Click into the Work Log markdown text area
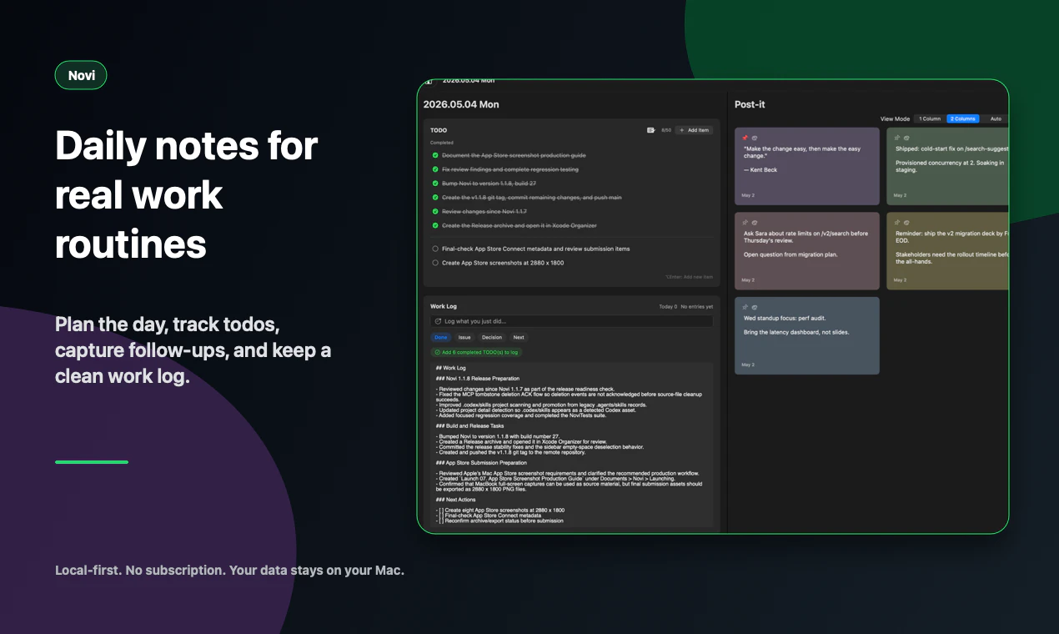 click(572, 444)
